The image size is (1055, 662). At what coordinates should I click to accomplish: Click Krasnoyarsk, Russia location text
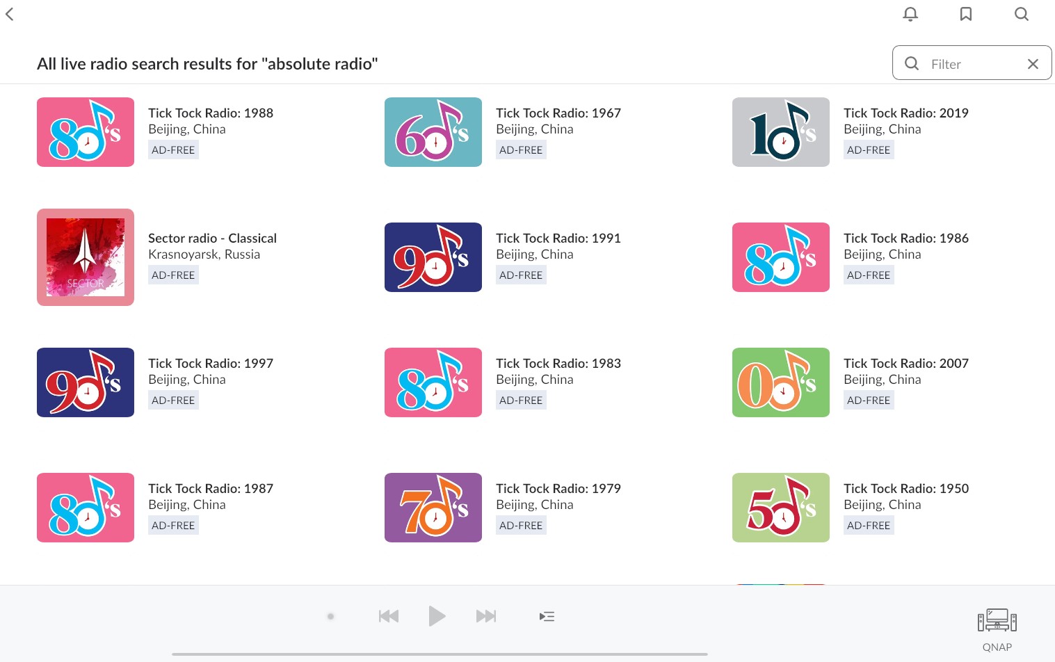pos(204,255)
